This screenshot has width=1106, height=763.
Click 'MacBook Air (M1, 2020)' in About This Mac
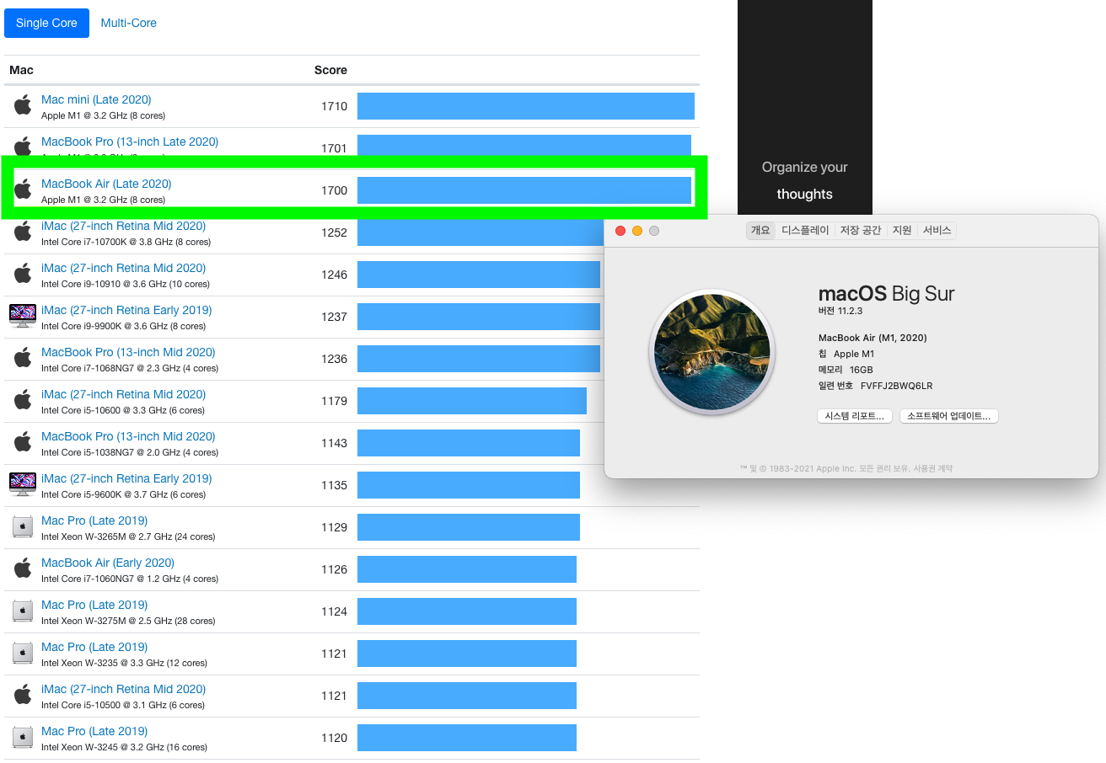(872, 338)
